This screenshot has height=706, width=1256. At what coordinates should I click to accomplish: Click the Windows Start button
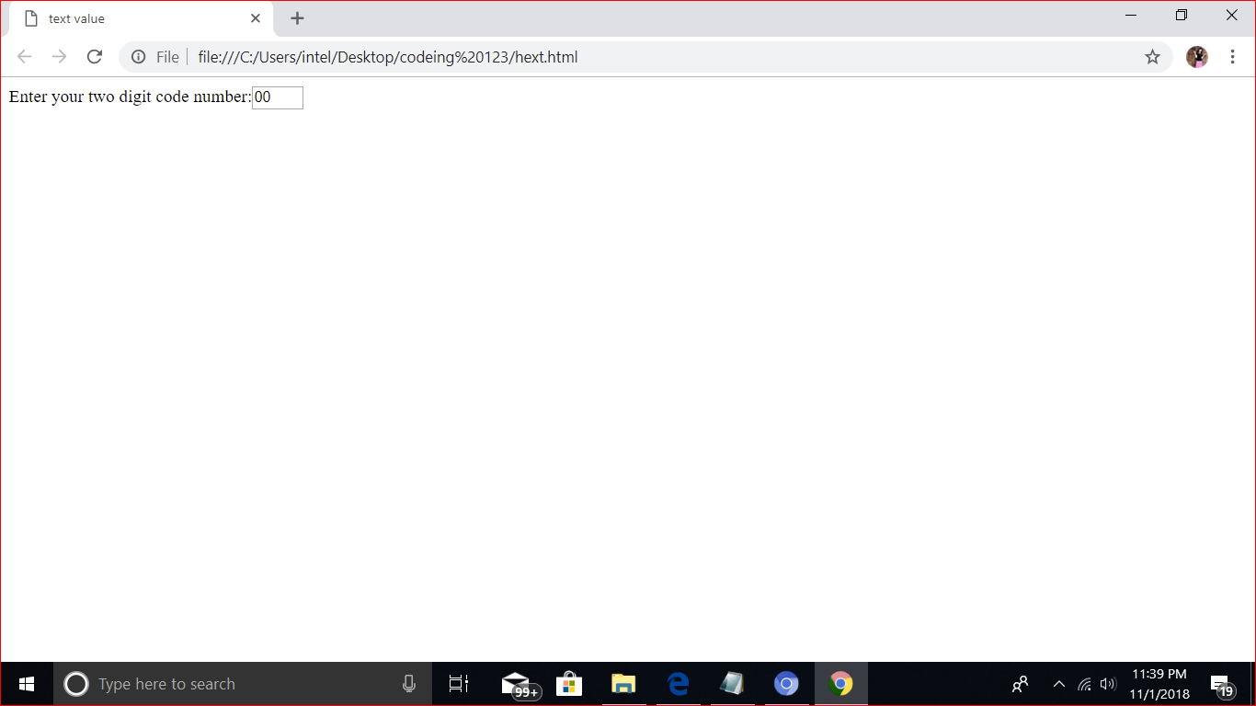[x=25, y=684]
